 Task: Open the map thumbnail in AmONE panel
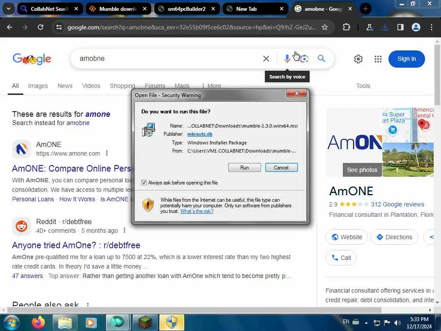pyautogui.click(x=408, y=125)
